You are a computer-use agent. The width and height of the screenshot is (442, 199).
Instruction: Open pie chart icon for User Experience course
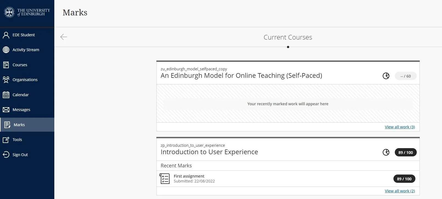click(386, 152)
